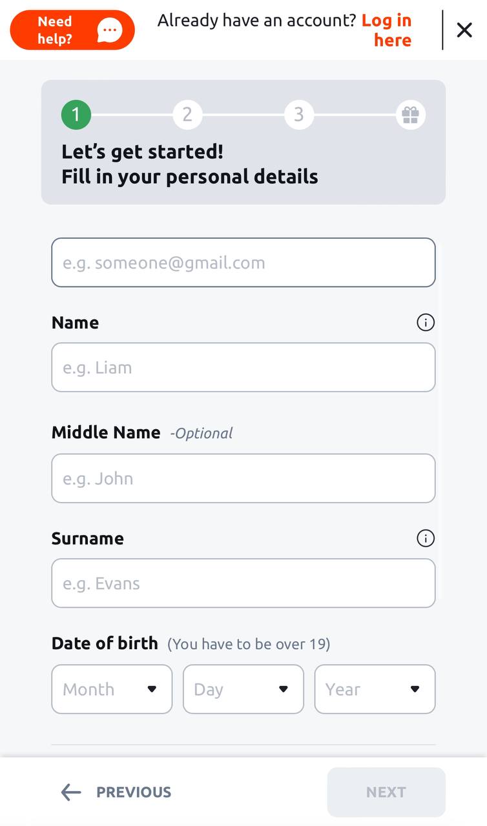487x826 pixels.
Task: Select the Middle Name input field
Action: pos(243,478)
